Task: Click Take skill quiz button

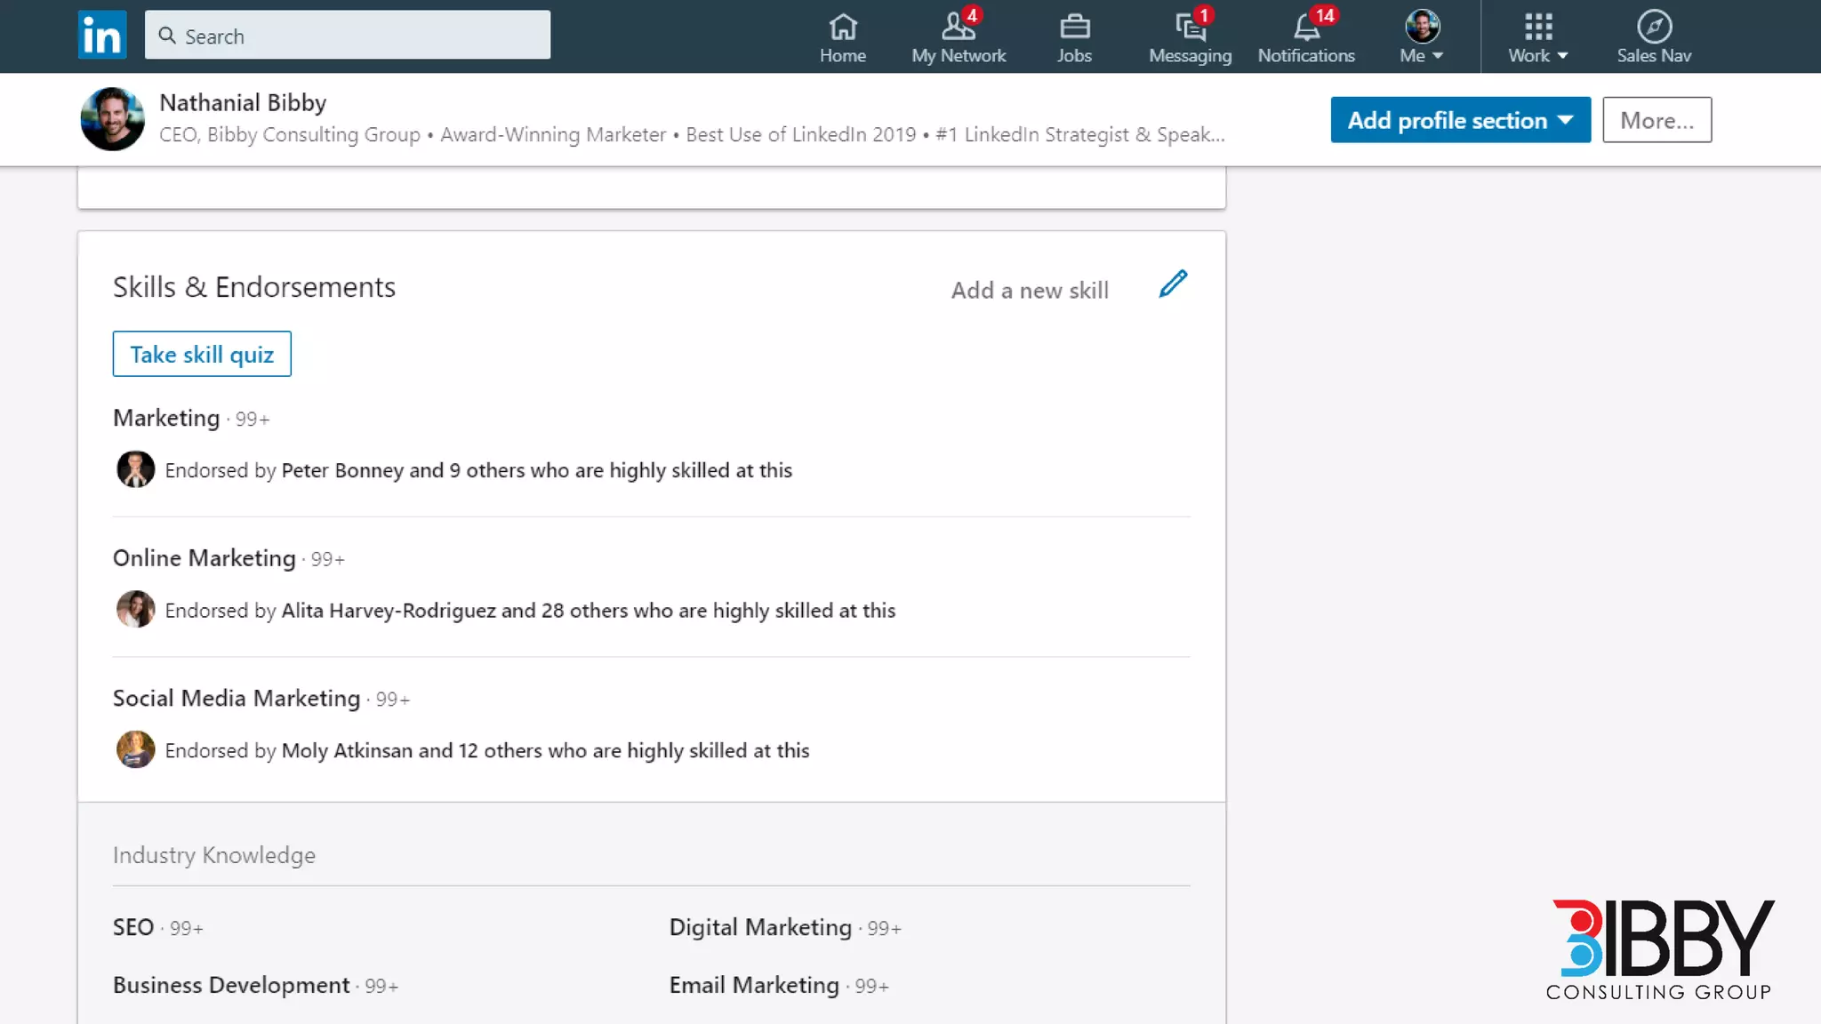Action: point(202,354)
